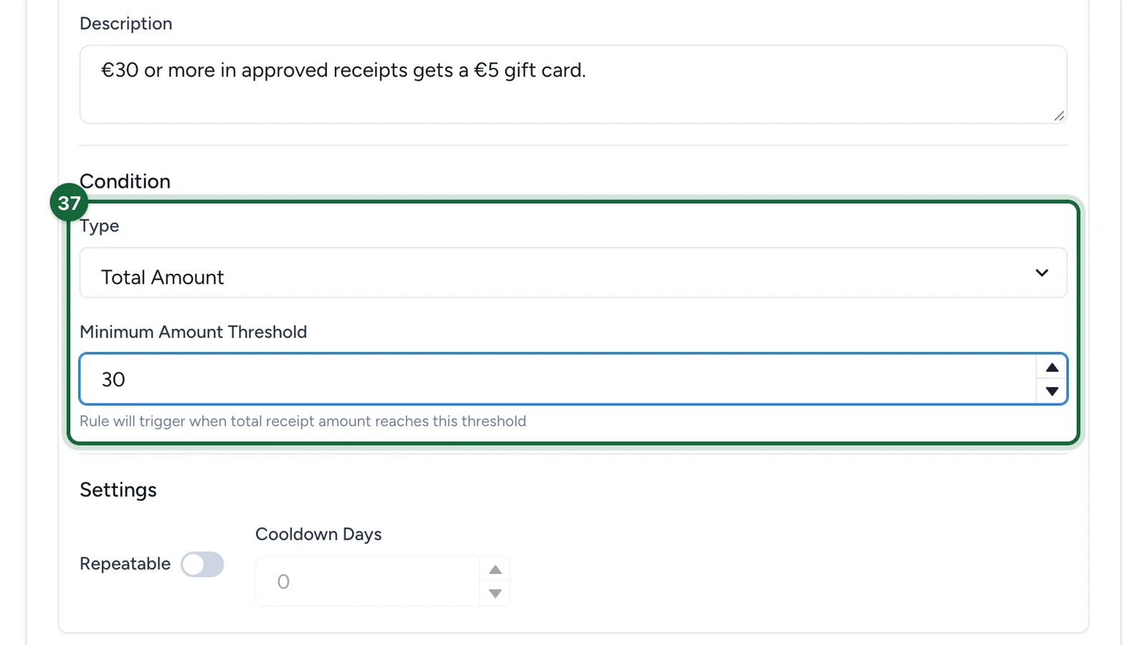Click the threshold trigger helper text
The height and width of the screenshot is (645, 1147).
pos(303,421)
